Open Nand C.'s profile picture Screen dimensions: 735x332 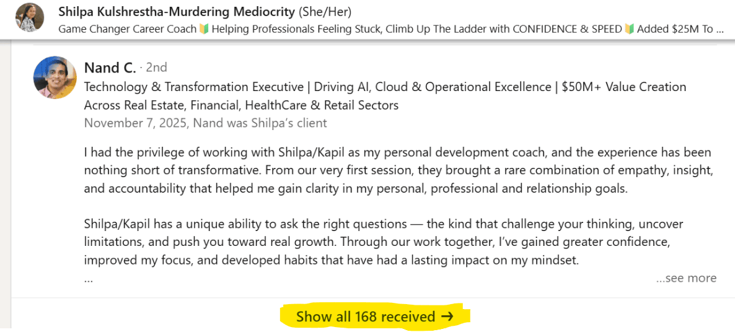[x=55, y=77]
